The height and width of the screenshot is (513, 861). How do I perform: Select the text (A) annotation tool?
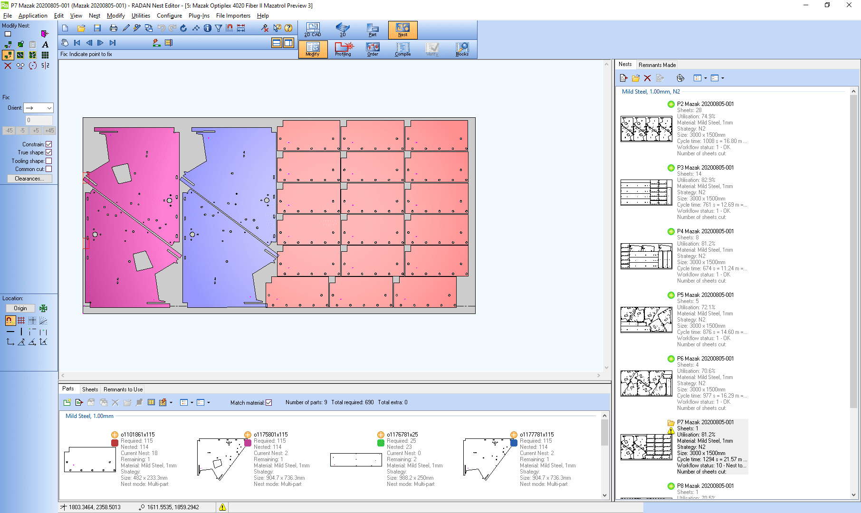45,44
